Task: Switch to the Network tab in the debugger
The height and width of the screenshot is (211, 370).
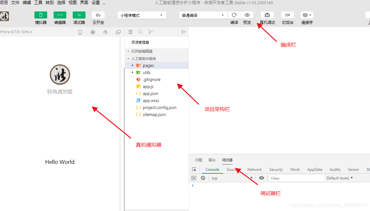Action: pos(254,169)
